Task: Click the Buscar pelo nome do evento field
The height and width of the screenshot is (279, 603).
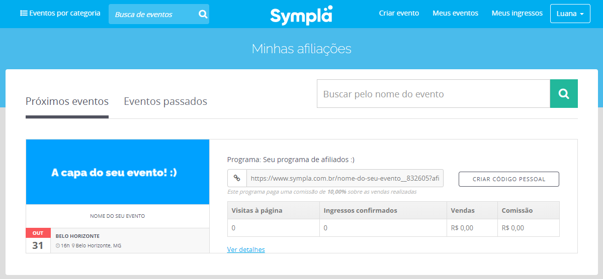Action: click(x=434, y=94)
